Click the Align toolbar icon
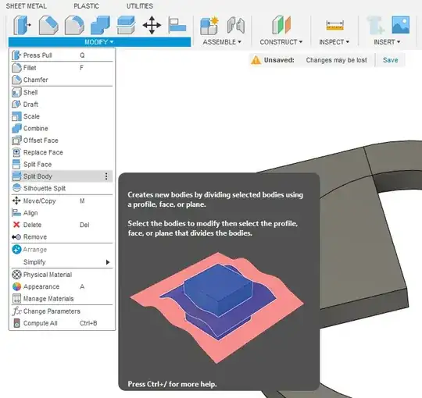Screen dimensions: 422x398 pos(177,25)
